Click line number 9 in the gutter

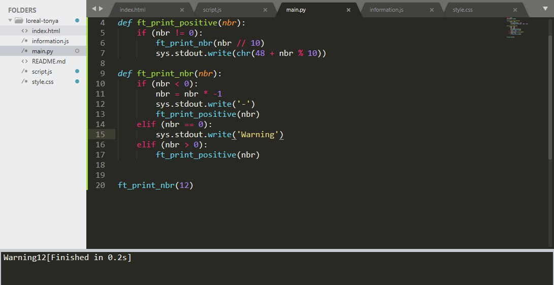pos(103,74)
